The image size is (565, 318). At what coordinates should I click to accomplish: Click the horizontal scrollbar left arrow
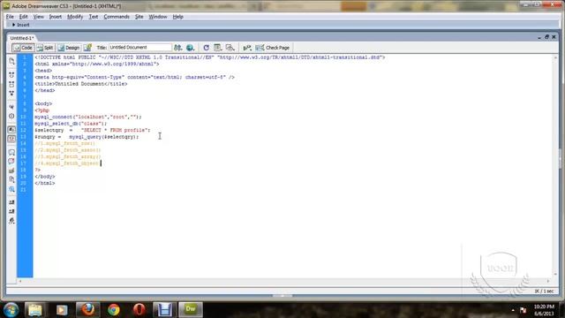click(x=20, y=281)
